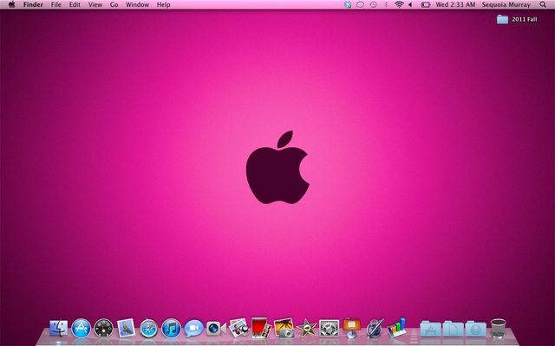Open Finder from the Dock

click(x=59, y=328)
